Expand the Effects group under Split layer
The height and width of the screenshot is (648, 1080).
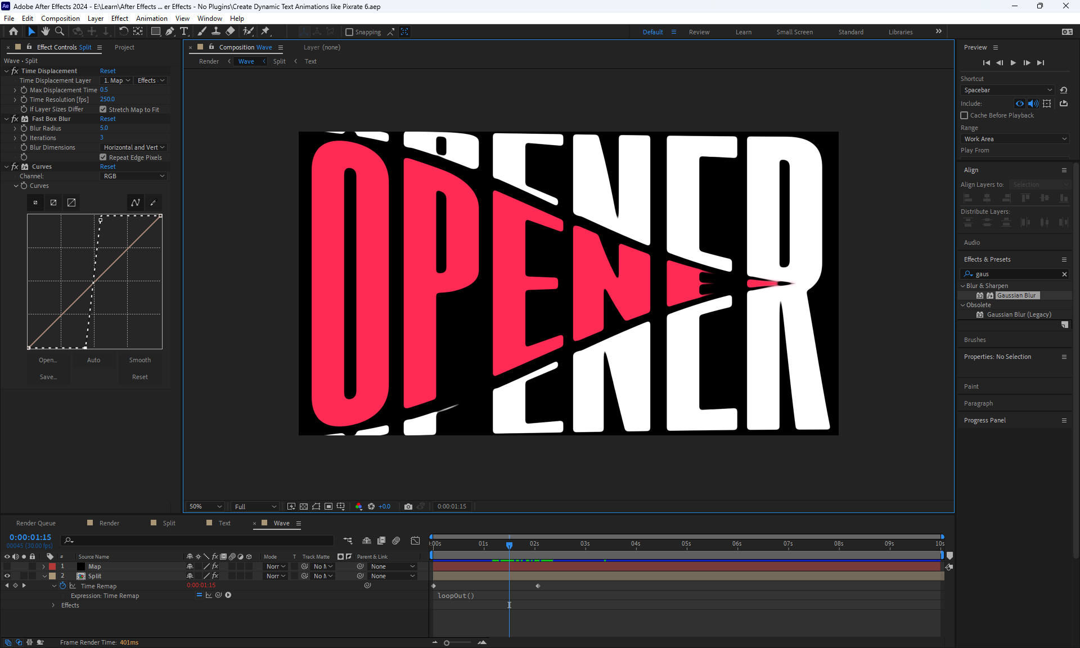(x=53, y=605)
